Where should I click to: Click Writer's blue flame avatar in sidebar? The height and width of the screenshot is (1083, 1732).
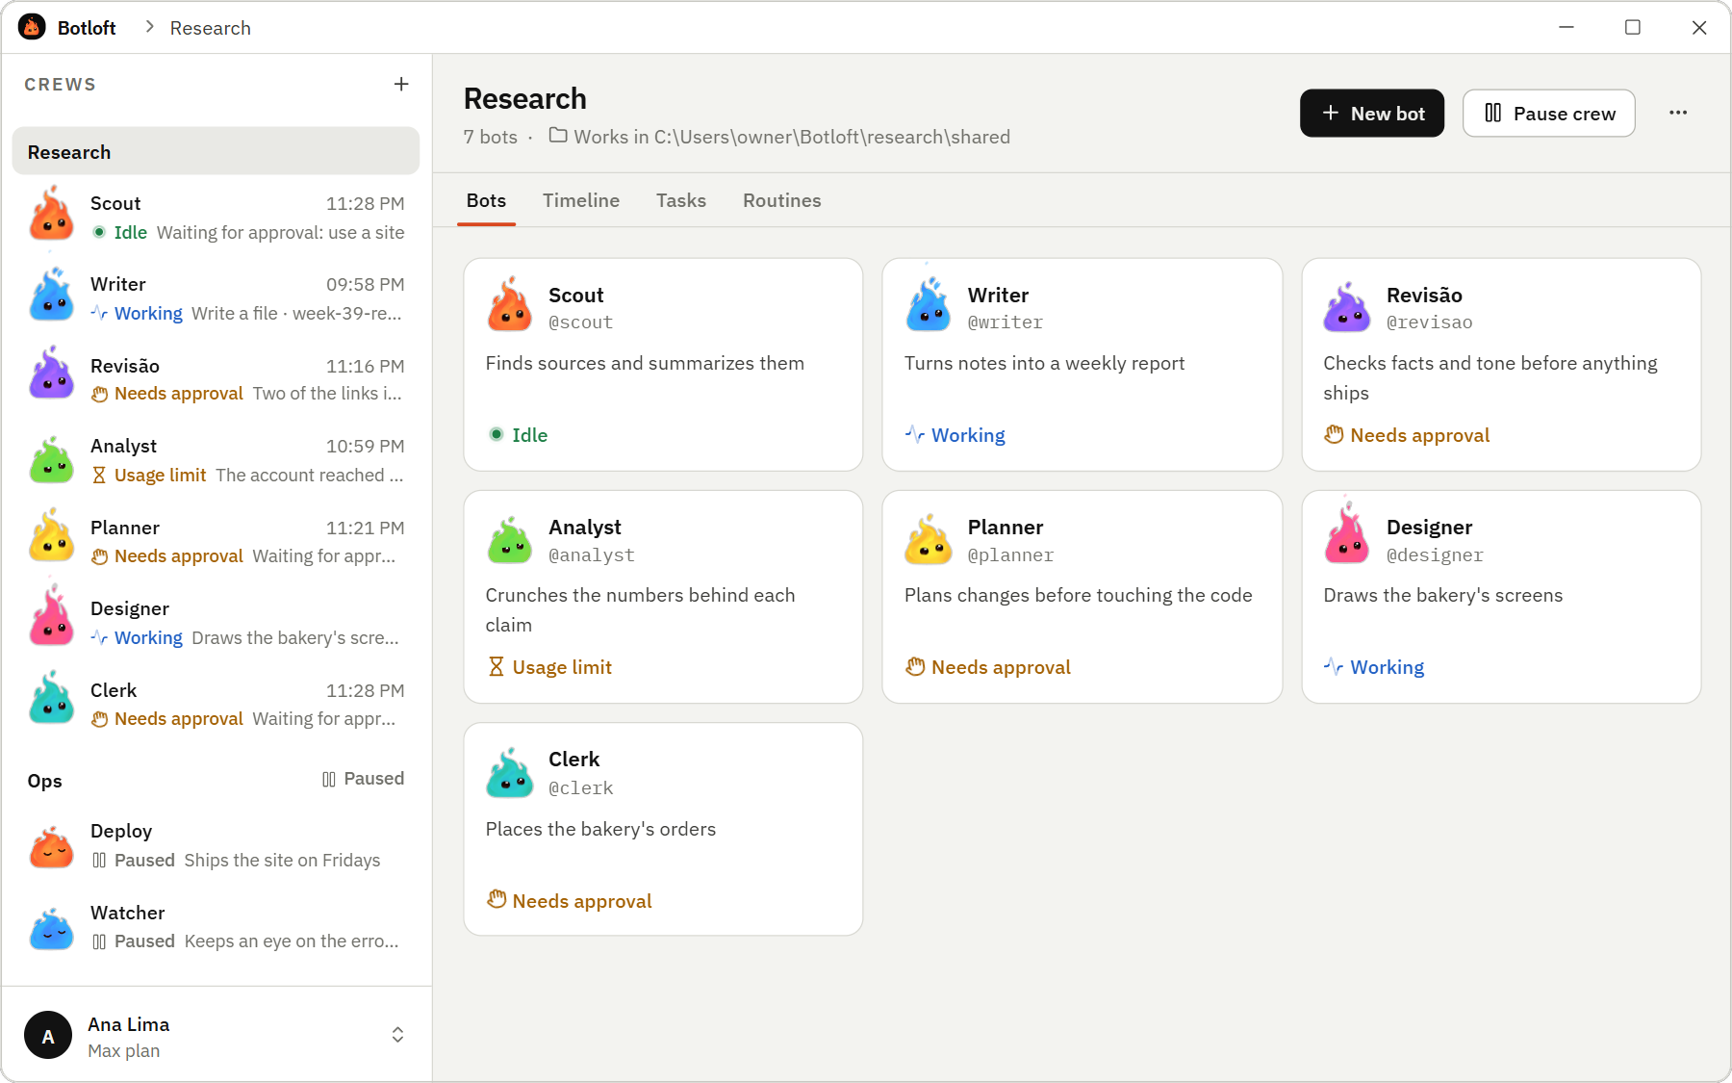click(52, 295)
